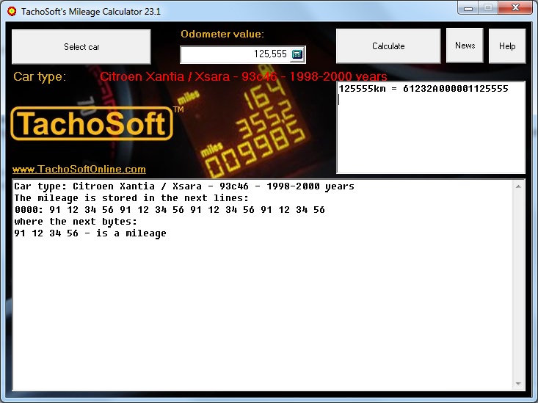Click the red Citroen Xantia car type text

click(243, 76)
